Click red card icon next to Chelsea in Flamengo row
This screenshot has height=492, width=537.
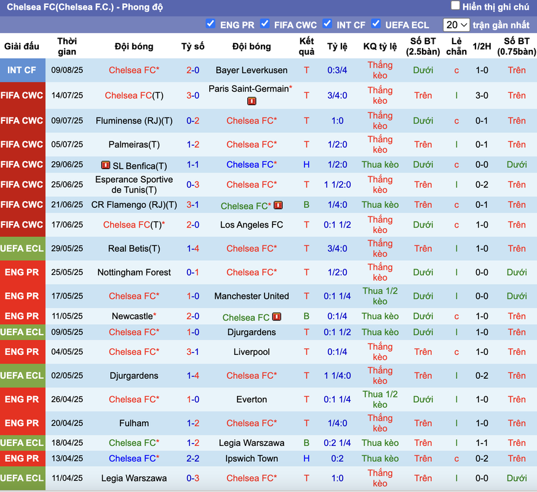coord(278,205)
